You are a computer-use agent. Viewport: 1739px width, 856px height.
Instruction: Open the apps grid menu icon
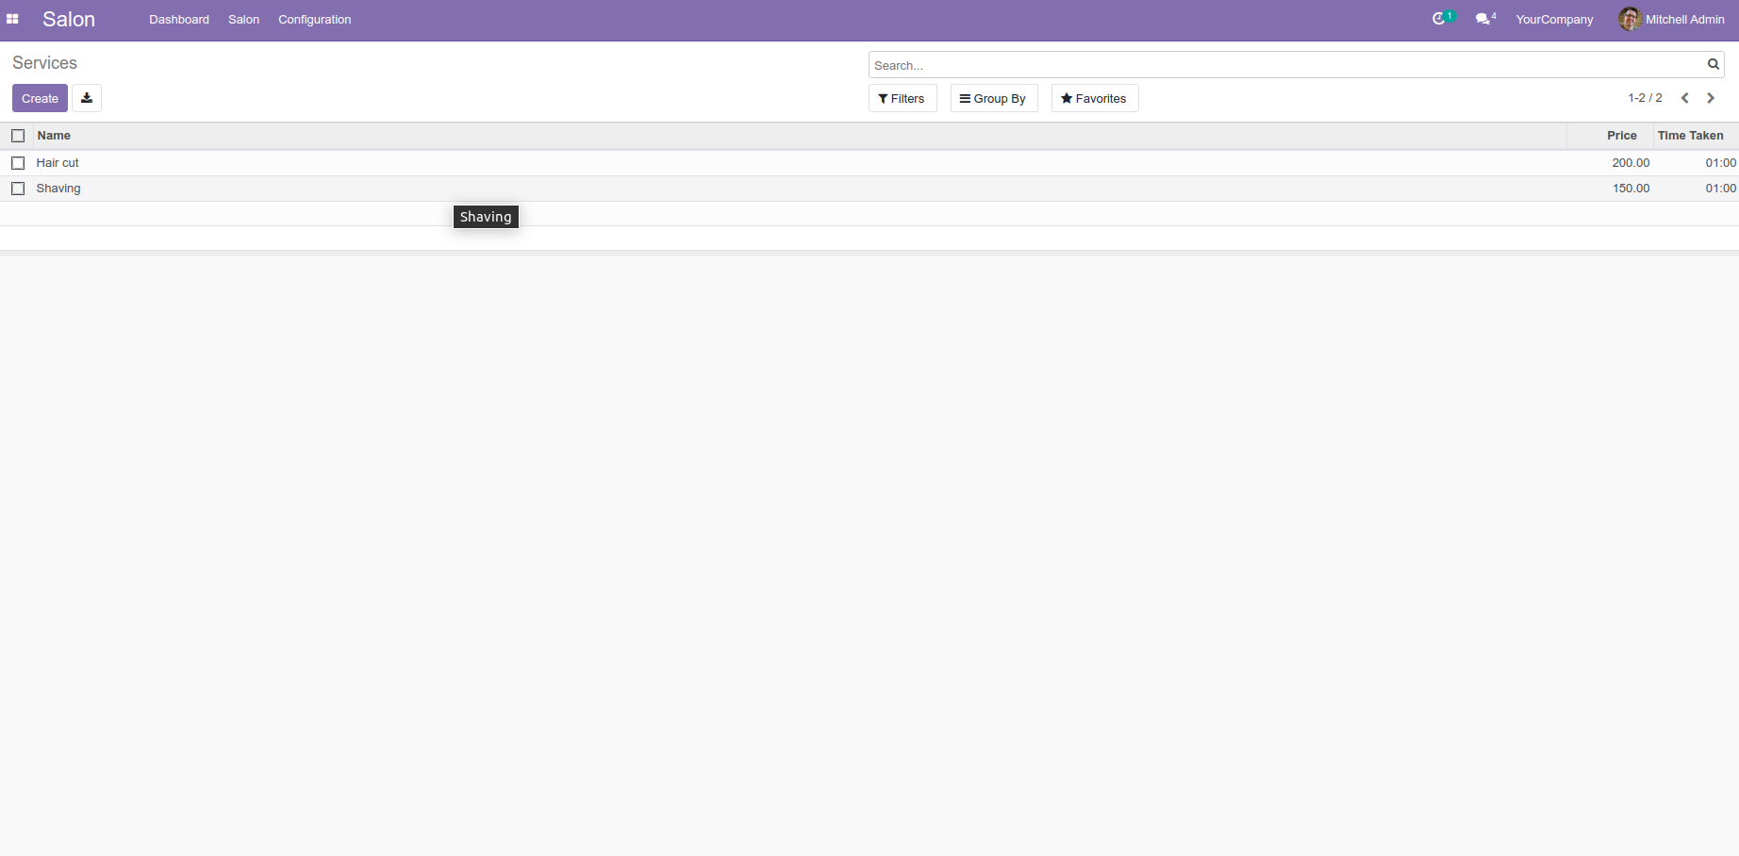click(x=12, y=20)
